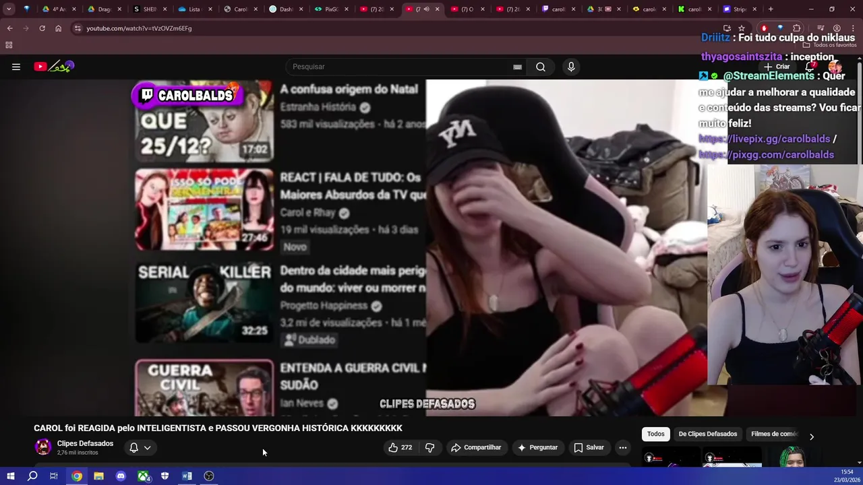The height and width of the screenshot is (485, 863).
Task: Click the youtube.com address bar URL
Action: (x=139, y=28)
